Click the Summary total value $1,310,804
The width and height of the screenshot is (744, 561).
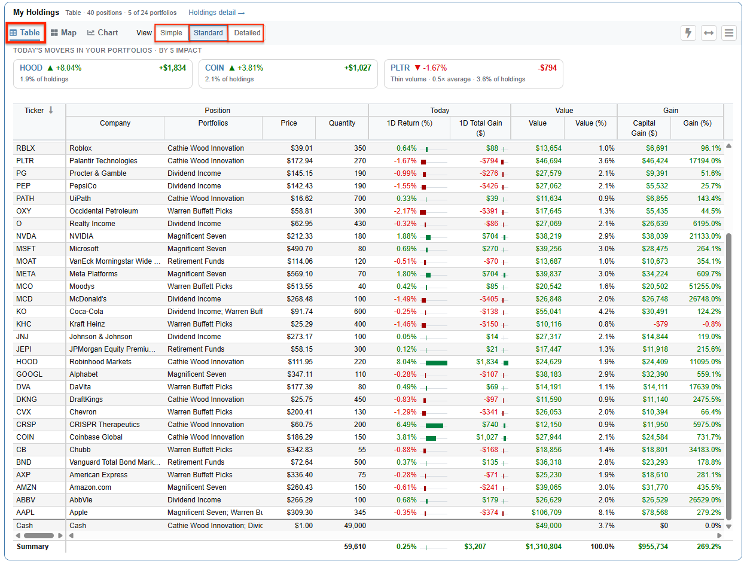coord(544,547)
